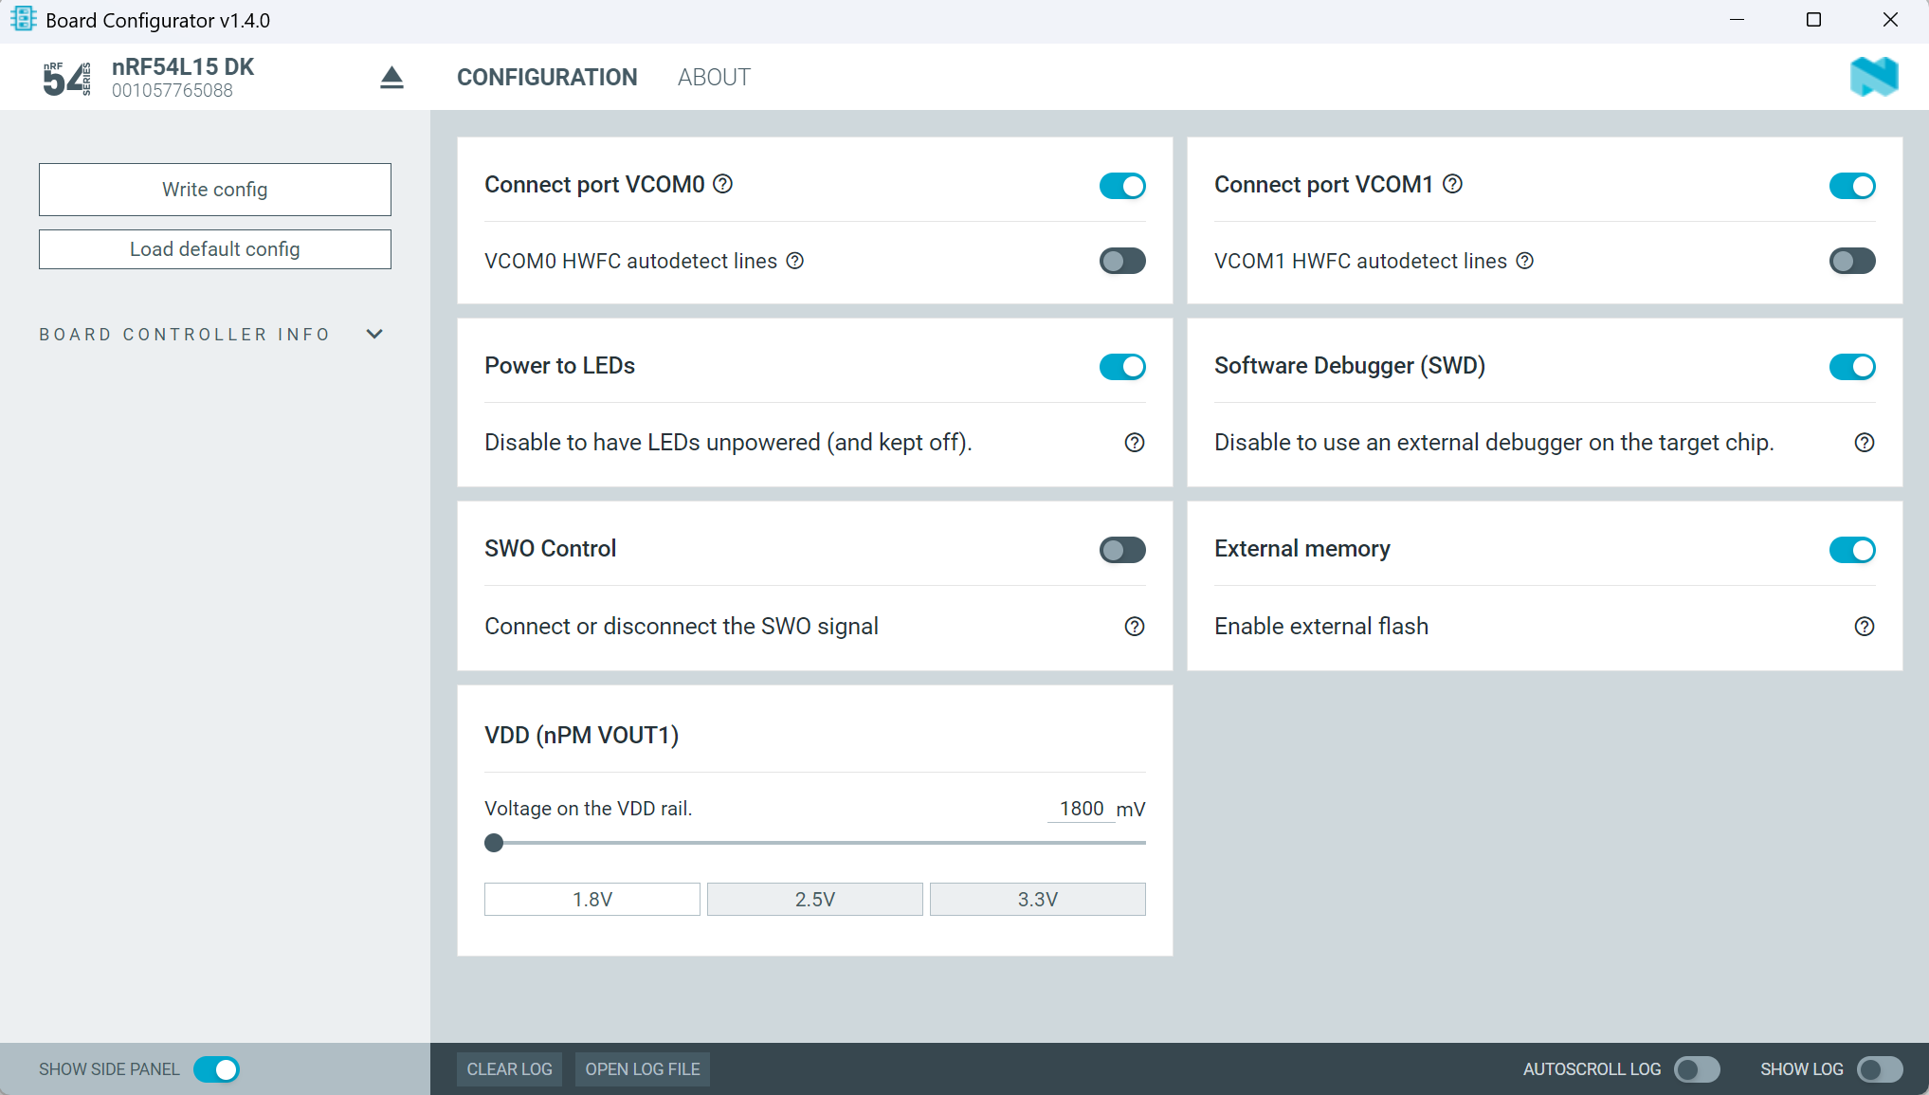Open help for Connect port VCOM1

coord(1453,184)
